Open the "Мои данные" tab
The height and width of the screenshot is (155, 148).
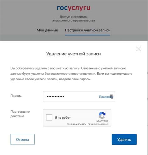(x=47, y=30)
